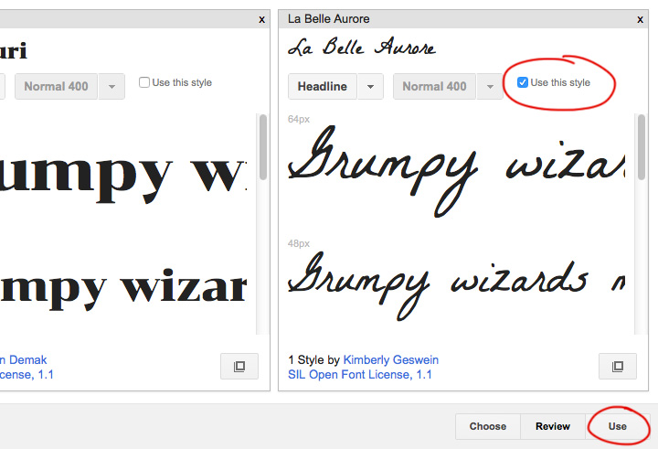
Task: Click the La Belle Aurore title in the card header
Action: (329, 19)
